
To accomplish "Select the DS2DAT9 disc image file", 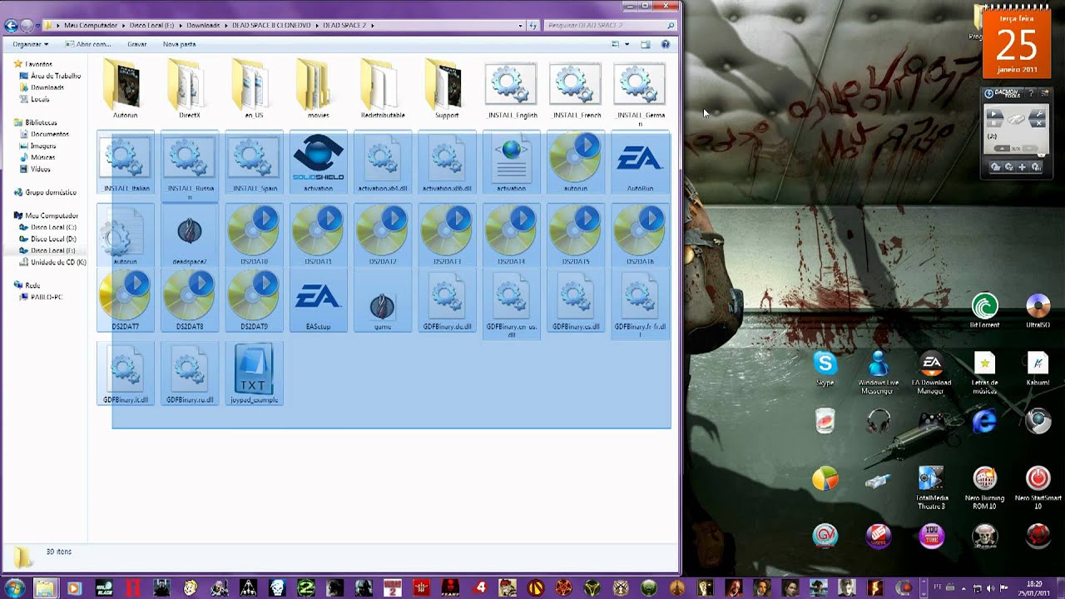I will pyautogui.click(x=254, y=301).
